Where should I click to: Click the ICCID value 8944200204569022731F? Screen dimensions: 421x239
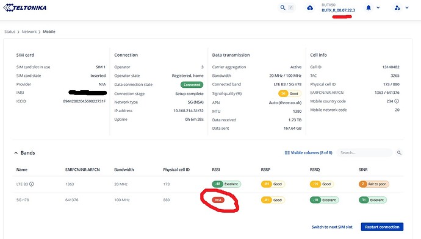84,101
